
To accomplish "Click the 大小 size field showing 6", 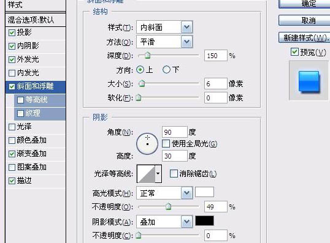I will tap(216, 84).
